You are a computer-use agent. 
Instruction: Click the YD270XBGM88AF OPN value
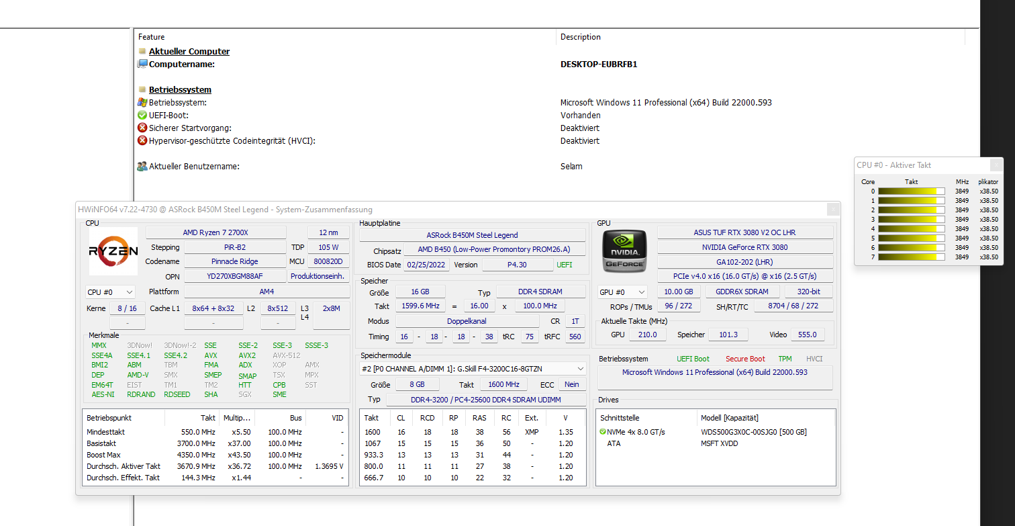(x=235, y=276)
